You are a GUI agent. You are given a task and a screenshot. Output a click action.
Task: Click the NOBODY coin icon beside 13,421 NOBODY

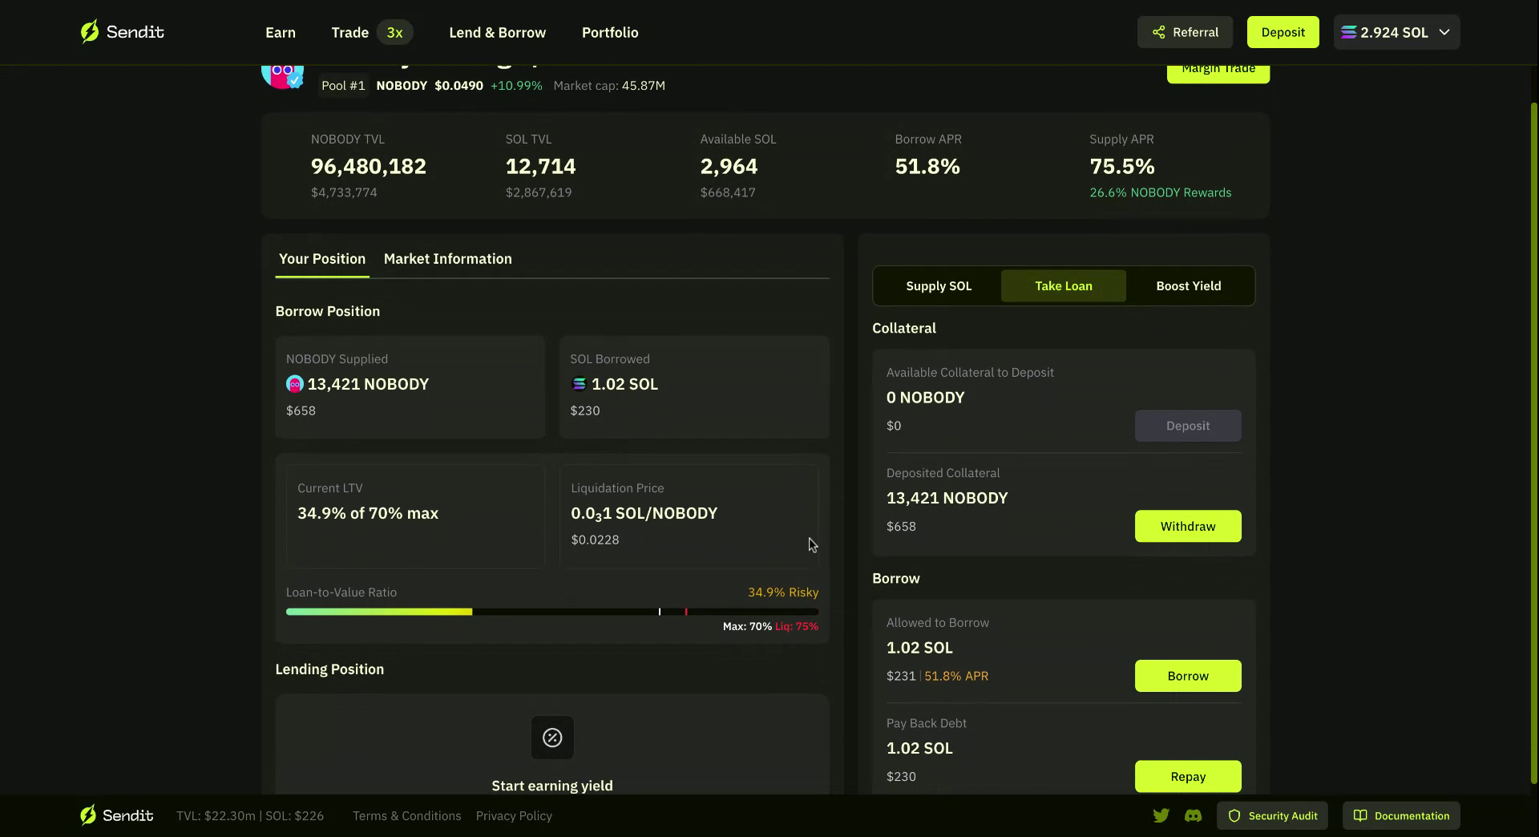point(295,384)
